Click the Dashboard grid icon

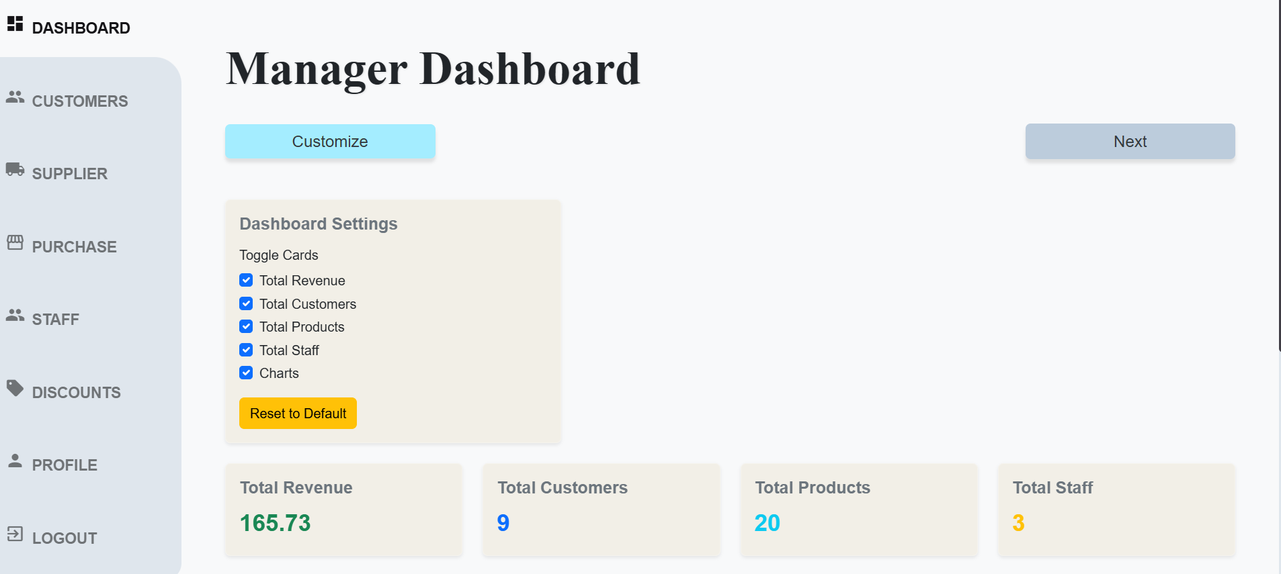tap(15, 24)
